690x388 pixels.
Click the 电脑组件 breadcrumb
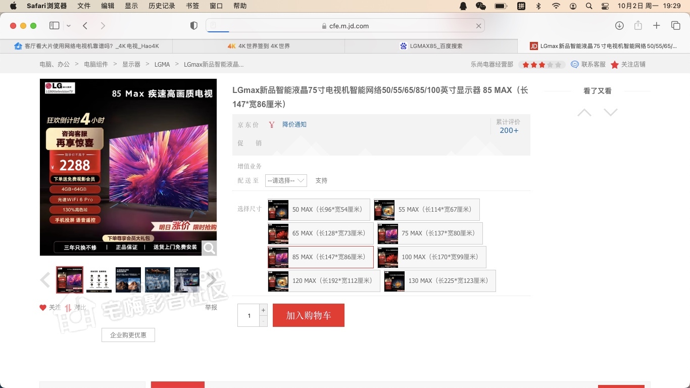coord(96,65)
